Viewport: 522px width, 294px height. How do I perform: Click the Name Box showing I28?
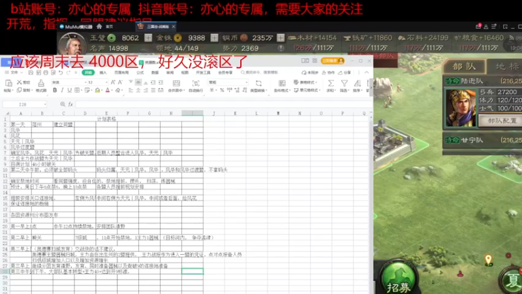[25, 105]
